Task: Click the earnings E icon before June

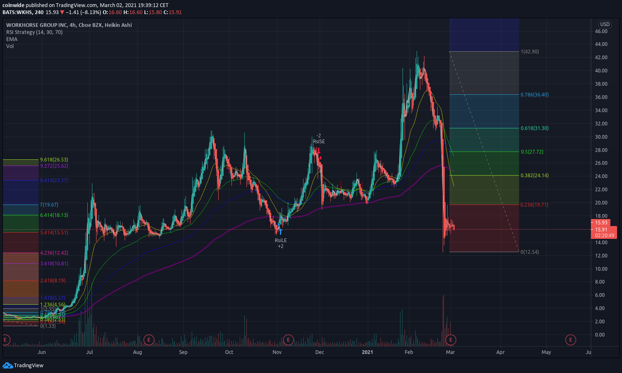Action: (5, 340)
